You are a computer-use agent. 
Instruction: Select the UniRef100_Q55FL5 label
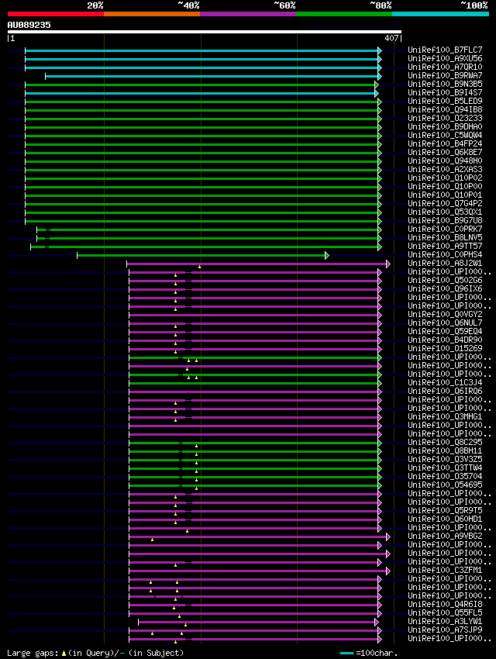click(445, 612)
